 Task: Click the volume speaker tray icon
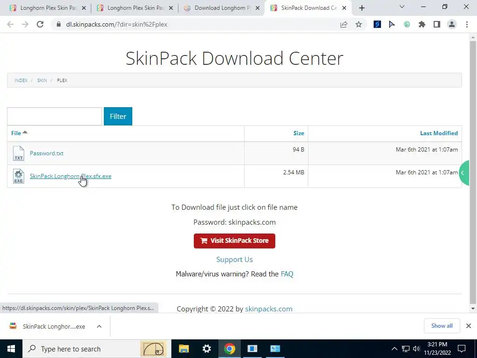point(416,349)
